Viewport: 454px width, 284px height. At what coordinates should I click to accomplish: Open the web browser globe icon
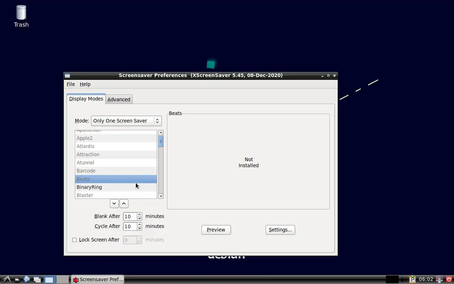click(26, 279)
